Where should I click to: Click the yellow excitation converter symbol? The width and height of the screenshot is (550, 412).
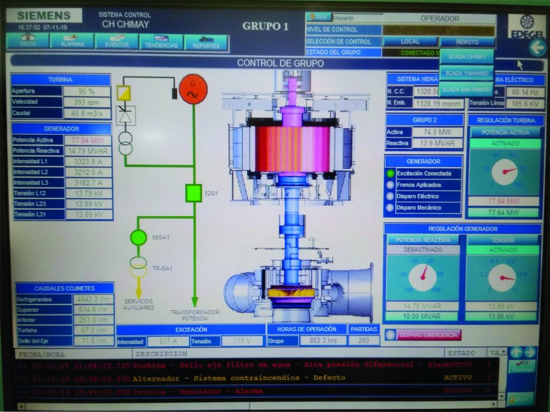point(124,93)
